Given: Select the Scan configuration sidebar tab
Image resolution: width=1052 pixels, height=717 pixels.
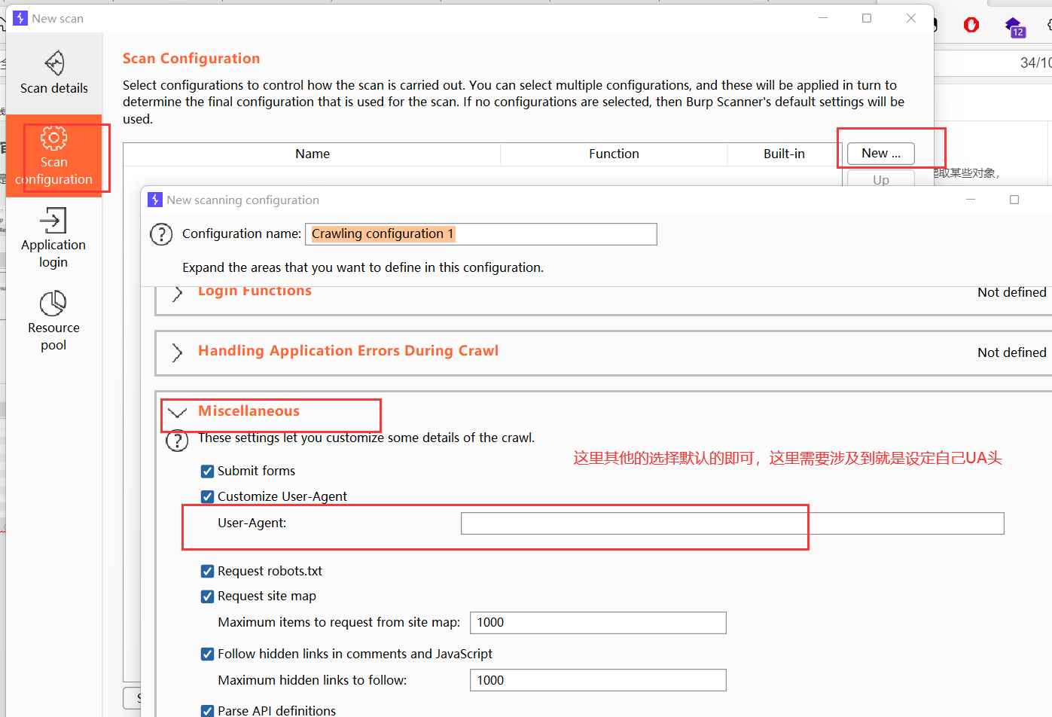Looking at the screenshot, I should pyautogui.click(x=53, y=156).
